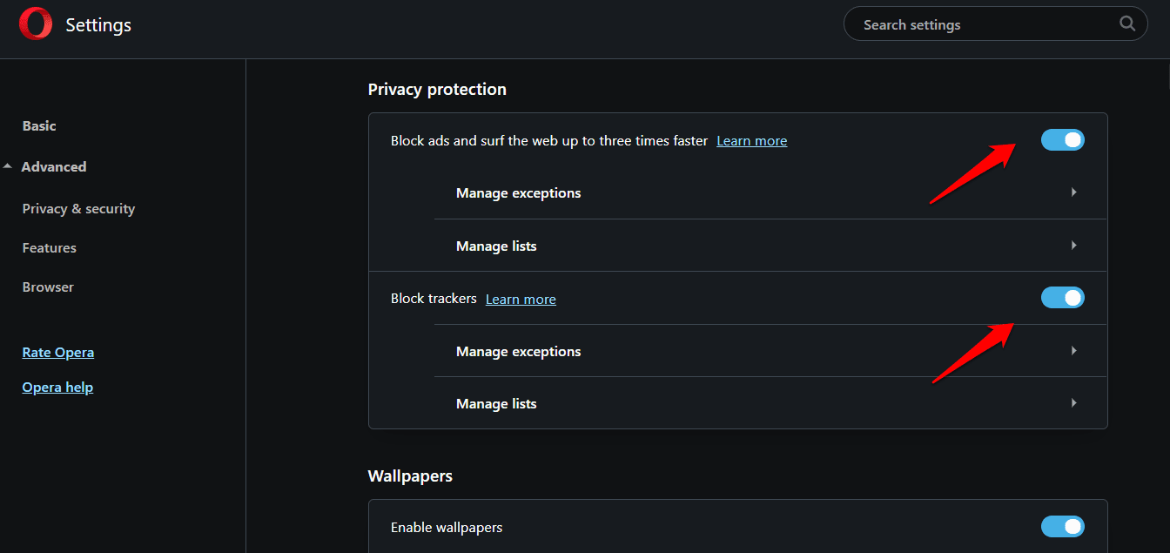Toggle off ad blocking
Image resolution: width=1170 pixels, height=553 pixels.
point(1062,139)
